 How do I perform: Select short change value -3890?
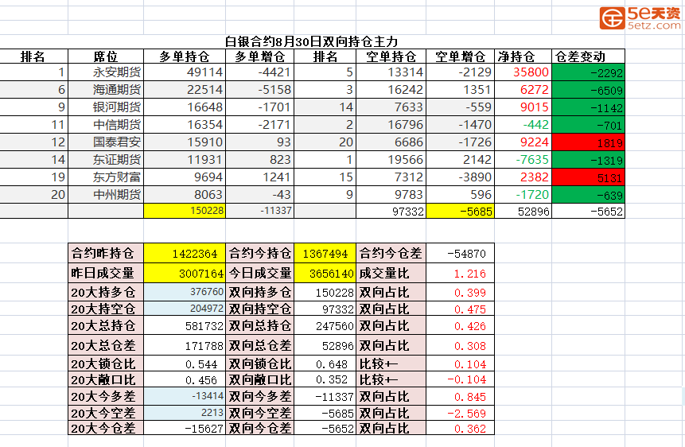460,177
